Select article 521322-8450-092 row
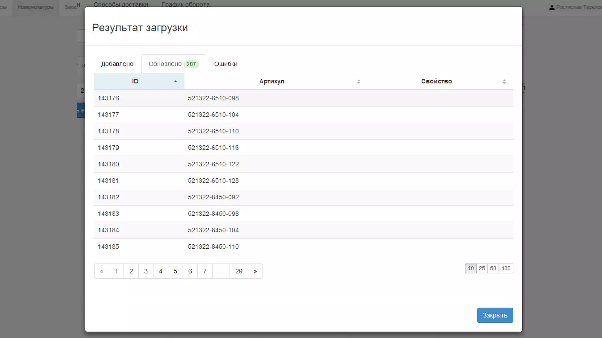 [x=213, y=197]
